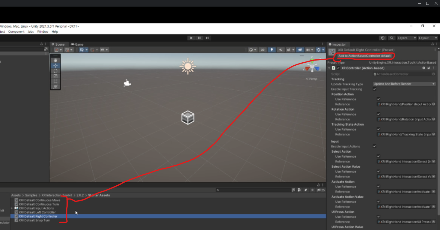The image size is (440, 230).
Task: Select XRI Default Left Controller asset
Action: point(35,212)
